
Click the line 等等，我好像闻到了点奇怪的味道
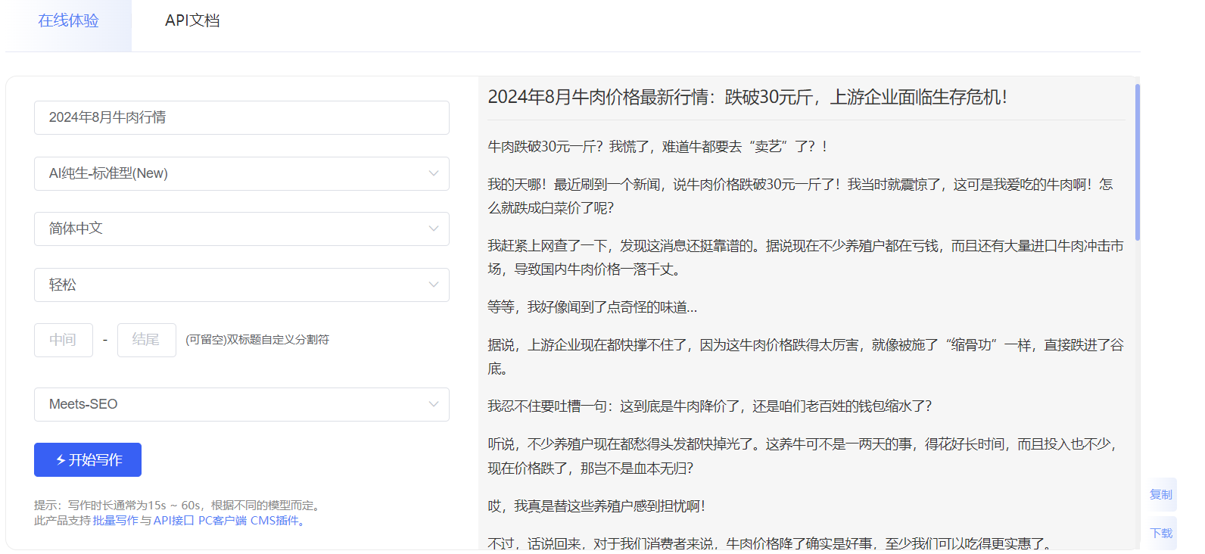click(593, 307)
